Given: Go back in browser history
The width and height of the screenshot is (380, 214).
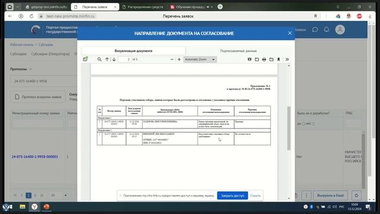Looking at the screenshot, I should pyautogui.click(x=10, y=16).
